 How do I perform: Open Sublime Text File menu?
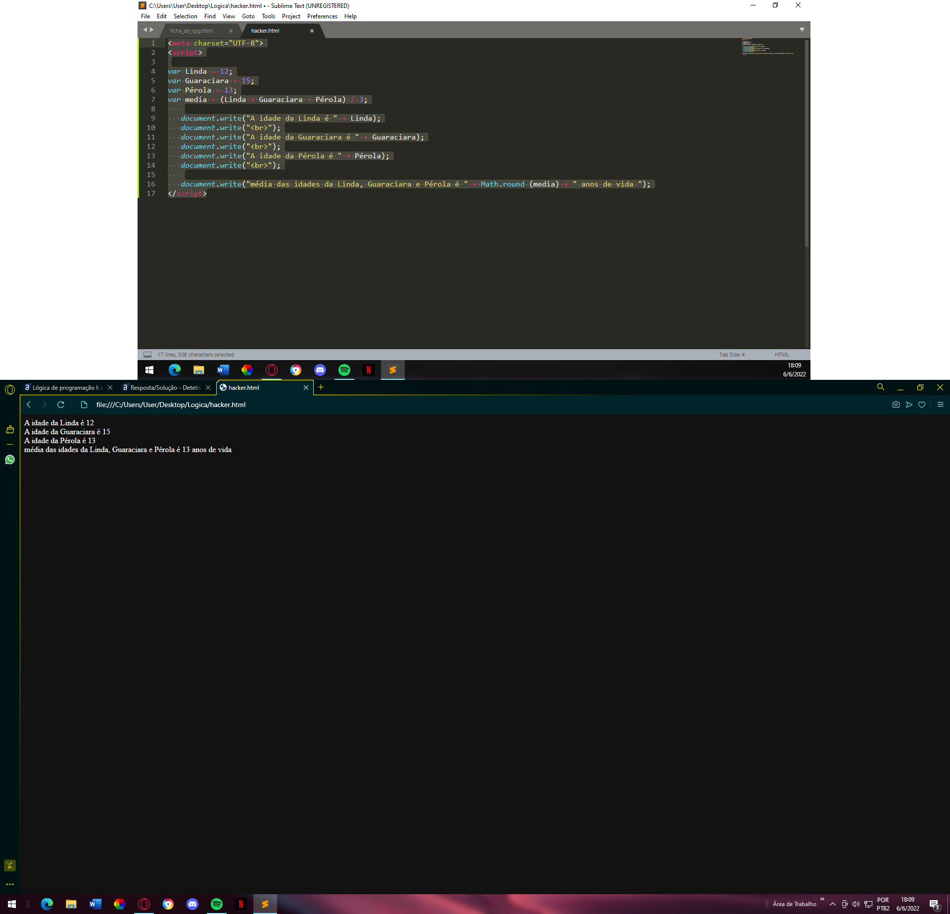(145, 16)
